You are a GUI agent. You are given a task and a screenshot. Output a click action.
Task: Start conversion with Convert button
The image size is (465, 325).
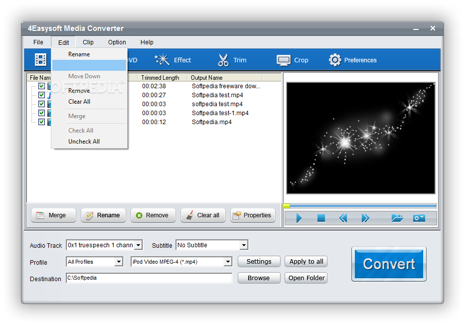pos(389,264)
